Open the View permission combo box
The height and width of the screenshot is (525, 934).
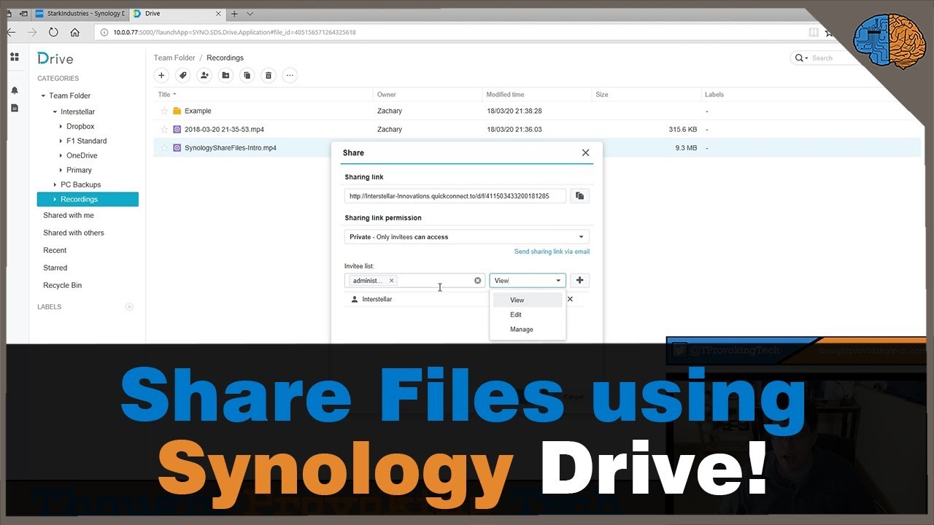pyautogui.click(x=528, y=281)
